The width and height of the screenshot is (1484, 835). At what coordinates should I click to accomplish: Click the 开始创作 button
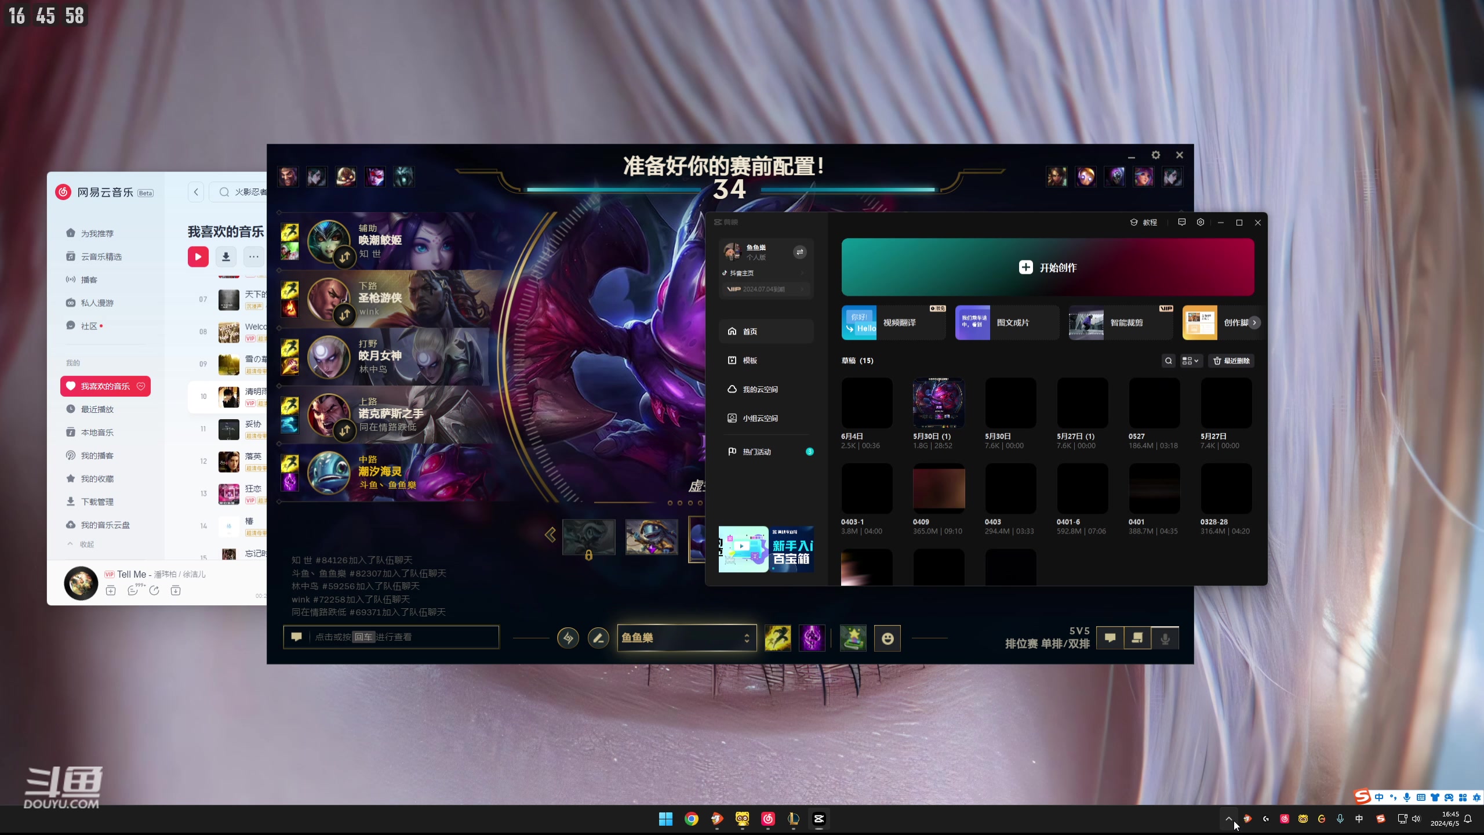pos(1047,267)
